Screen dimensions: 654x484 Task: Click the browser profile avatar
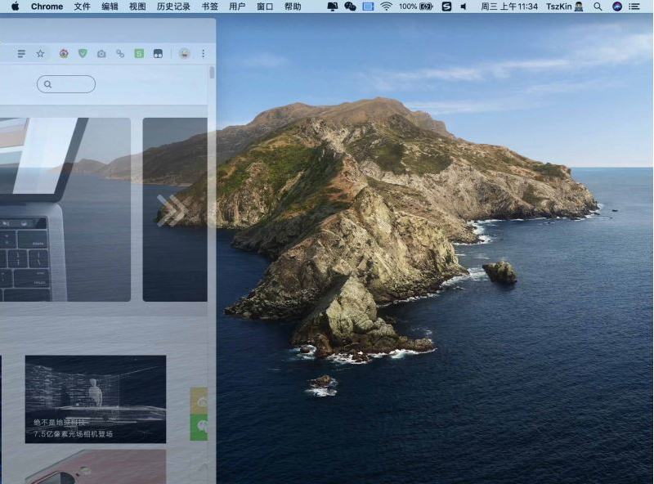pos(183,53)
